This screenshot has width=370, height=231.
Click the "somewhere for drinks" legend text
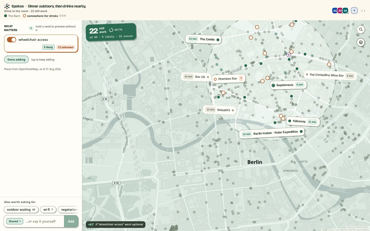point(43,16)
